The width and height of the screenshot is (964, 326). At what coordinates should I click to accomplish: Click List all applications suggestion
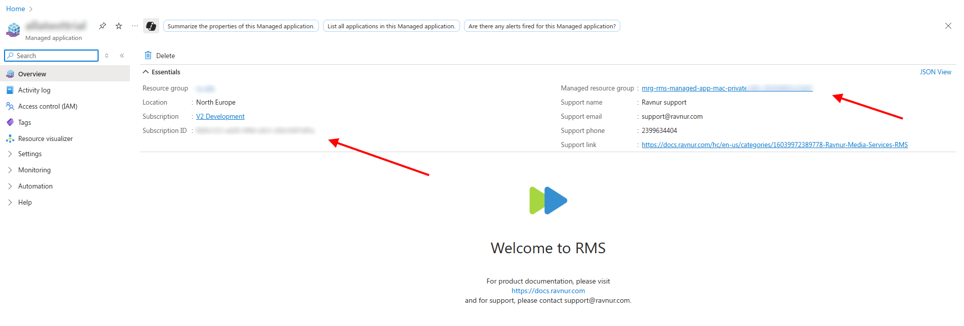click(x=391, y=26)
